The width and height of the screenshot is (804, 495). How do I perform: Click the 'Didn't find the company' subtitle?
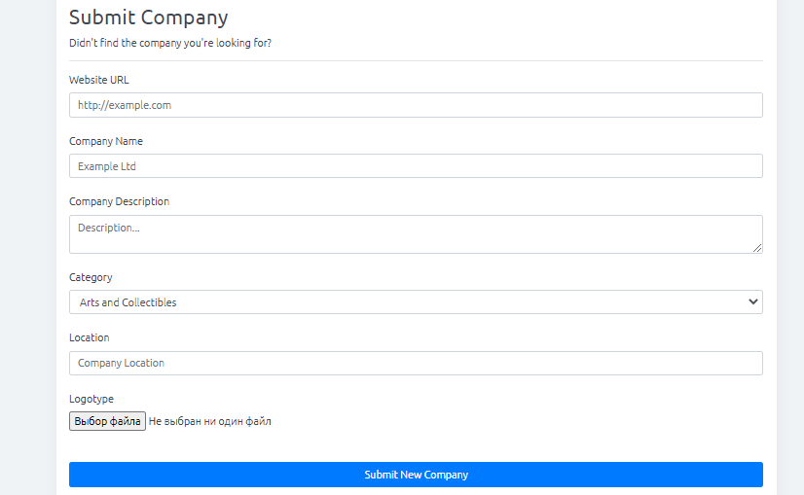click(x=170, y=43)
